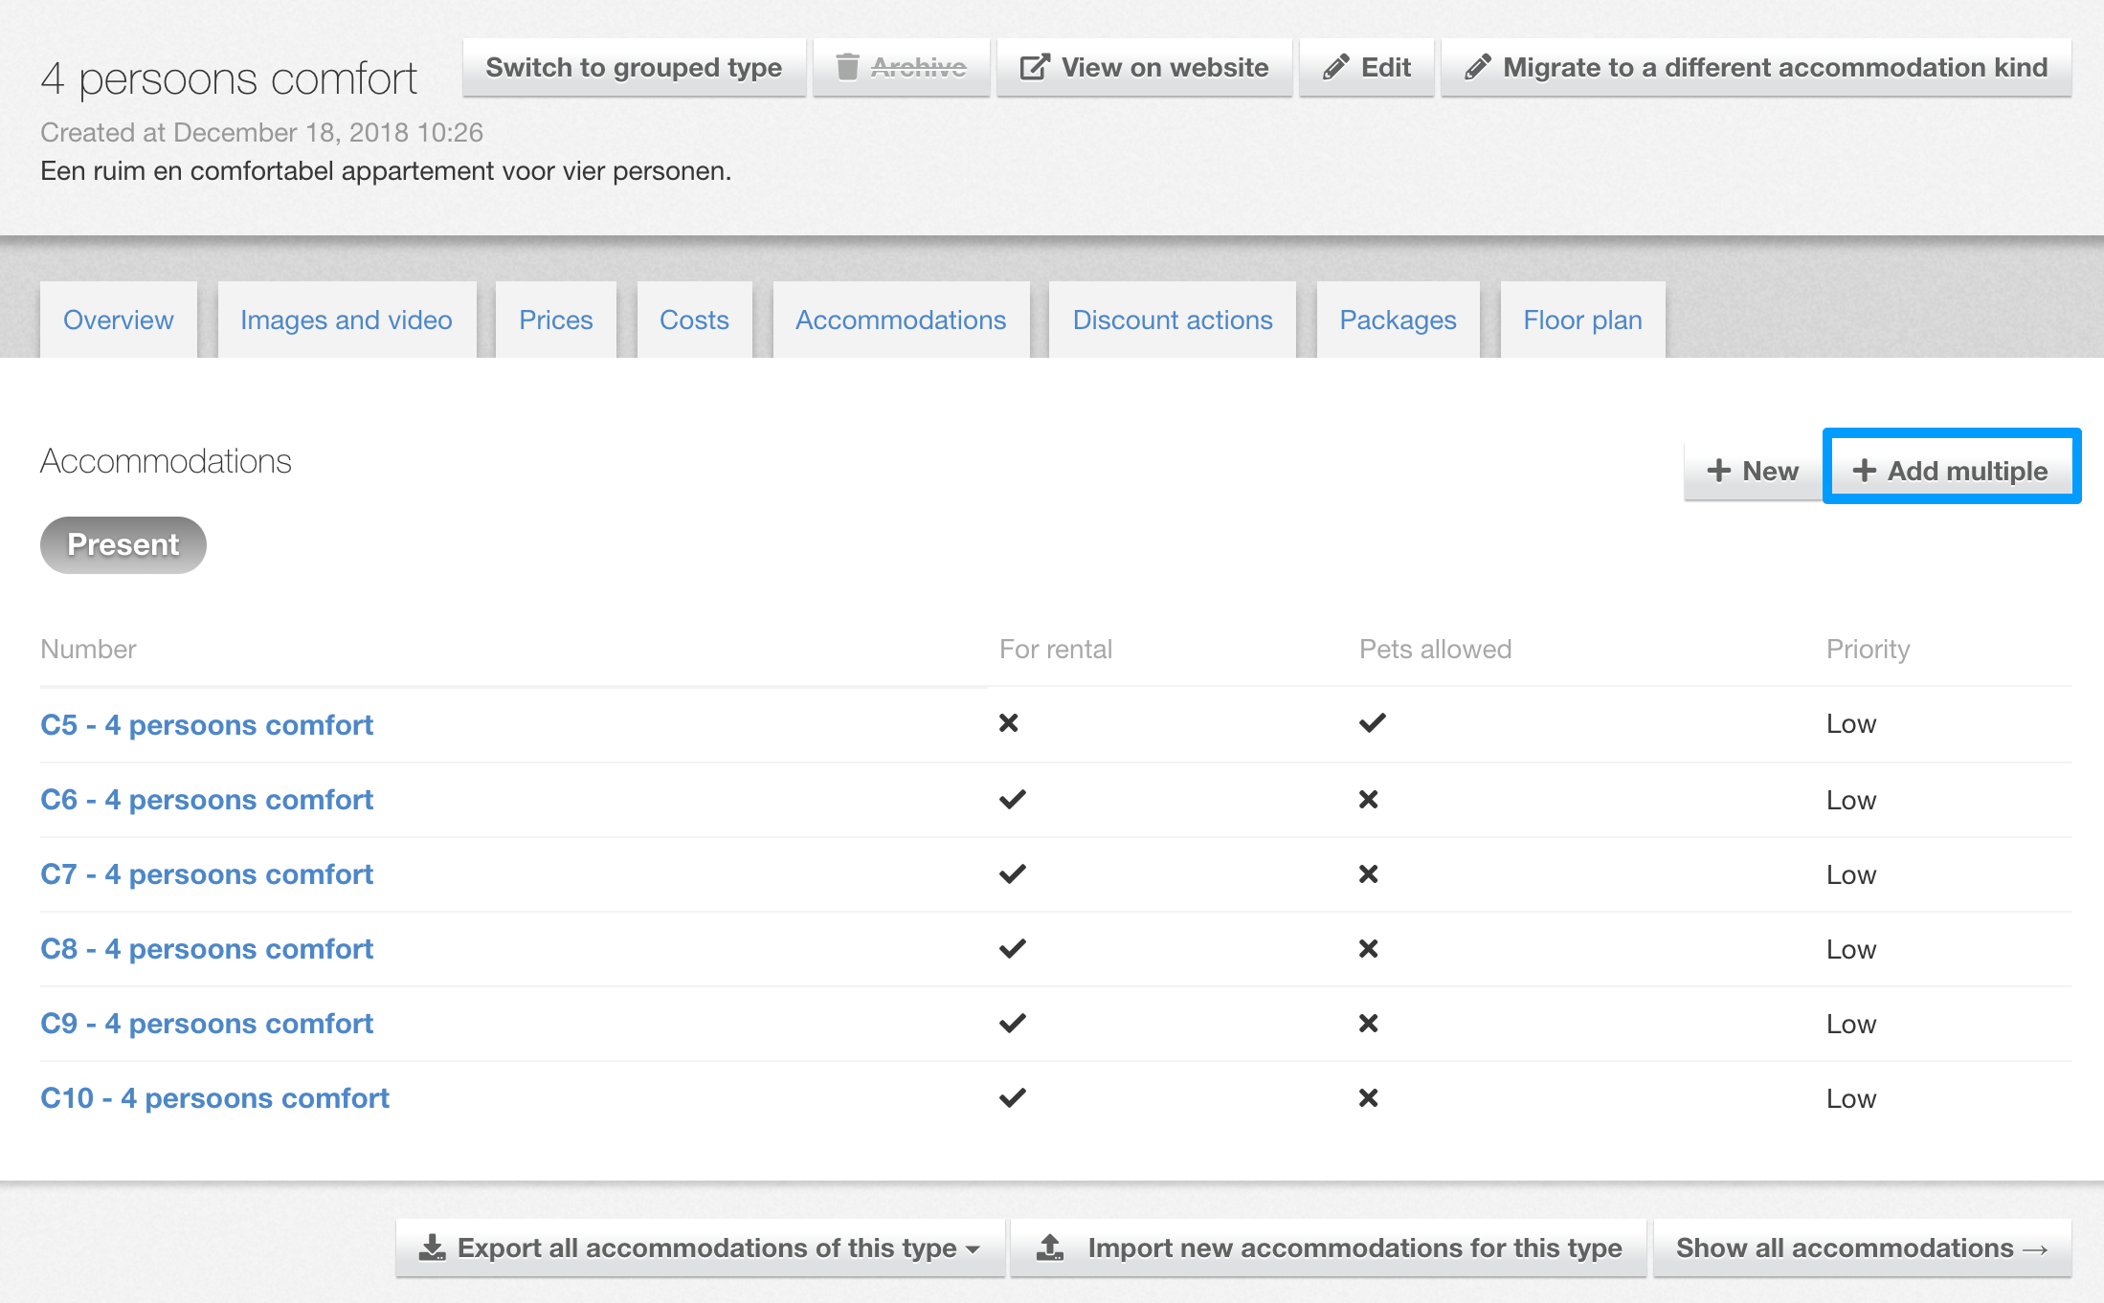Sort by Number column header
The image size is (2104, 1303).
pos(88,650)
